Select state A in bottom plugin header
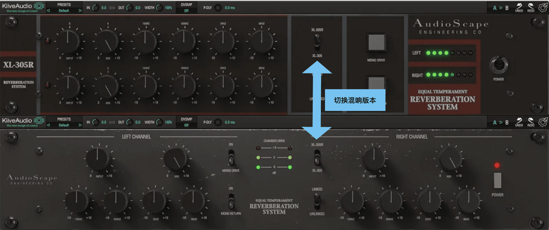 495,122
